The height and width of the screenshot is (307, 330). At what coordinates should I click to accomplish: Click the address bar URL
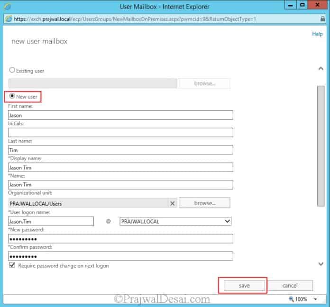[x=135, y=19]
